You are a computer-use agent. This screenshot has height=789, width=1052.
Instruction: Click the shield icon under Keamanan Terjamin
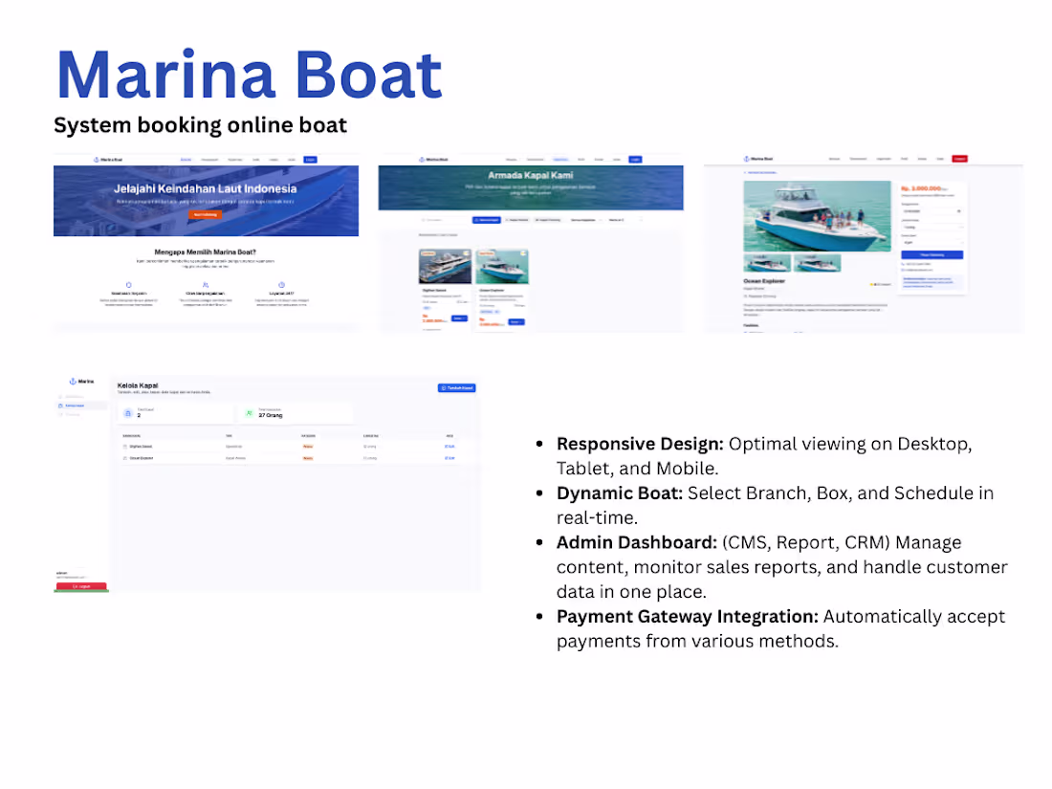(x=128, y=284)
